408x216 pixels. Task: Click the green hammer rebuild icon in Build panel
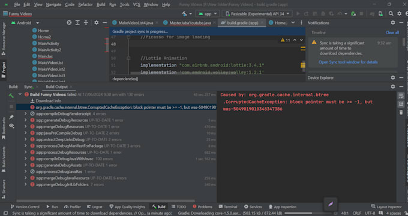11,96
